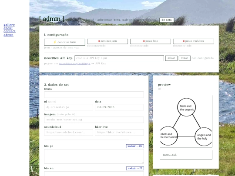Connect the pasta bios folder button
The height and width of the screenshot is (176, 235).
(x=151, y=41)
